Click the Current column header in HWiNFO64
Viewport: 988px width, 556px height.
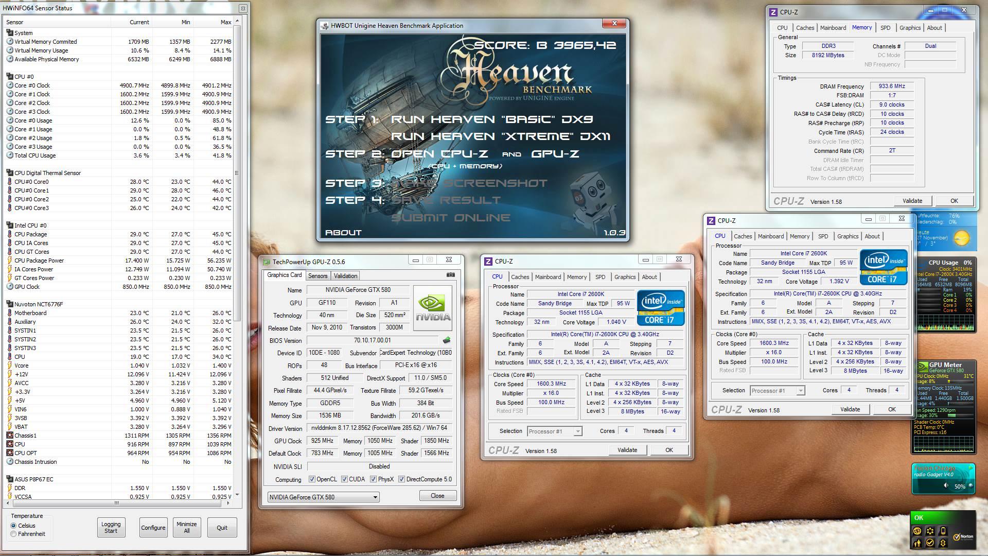[132, 22]
